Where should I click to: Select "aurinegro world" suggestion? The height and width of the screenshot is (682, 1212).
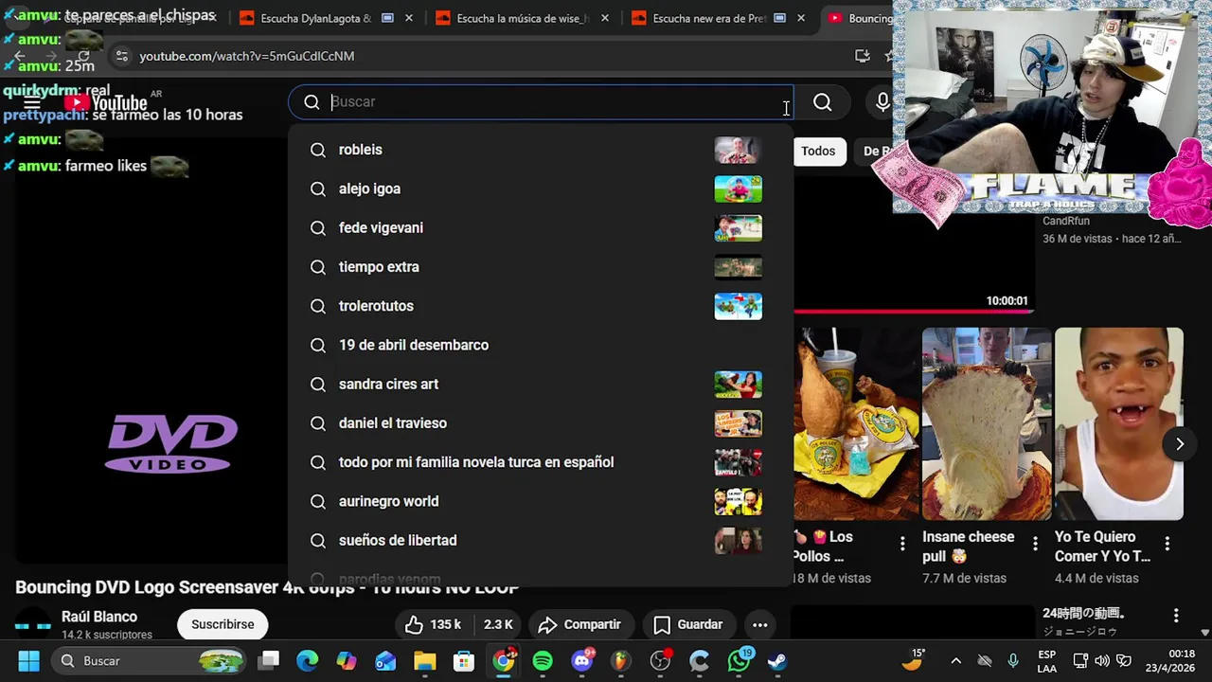(x=540, y=501)
